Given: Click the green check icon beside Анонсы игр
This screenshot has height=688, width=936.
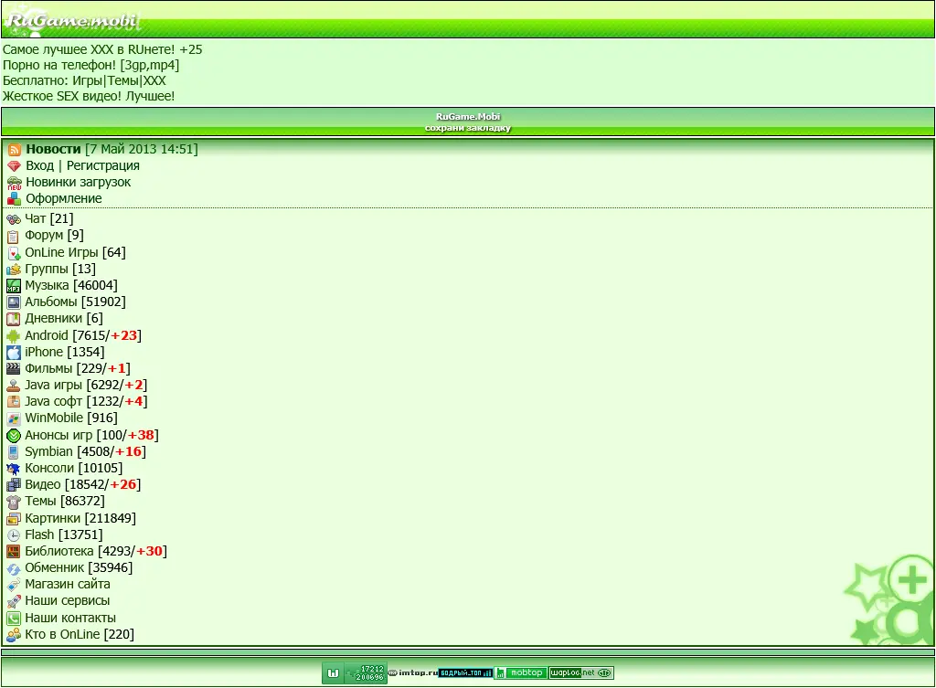Looking at the screenshot, I should click(13, 436).
